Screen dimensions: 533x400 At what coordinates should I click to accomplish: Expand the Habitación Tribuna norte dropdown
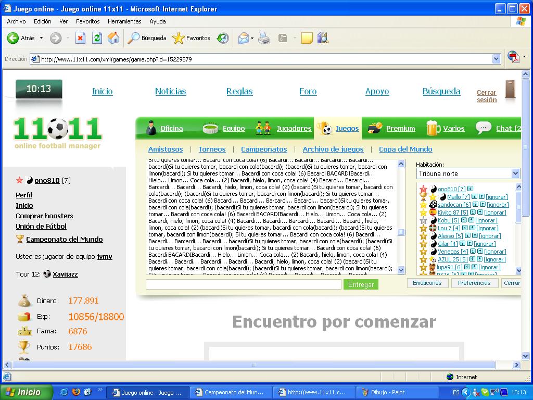point(515,173)
